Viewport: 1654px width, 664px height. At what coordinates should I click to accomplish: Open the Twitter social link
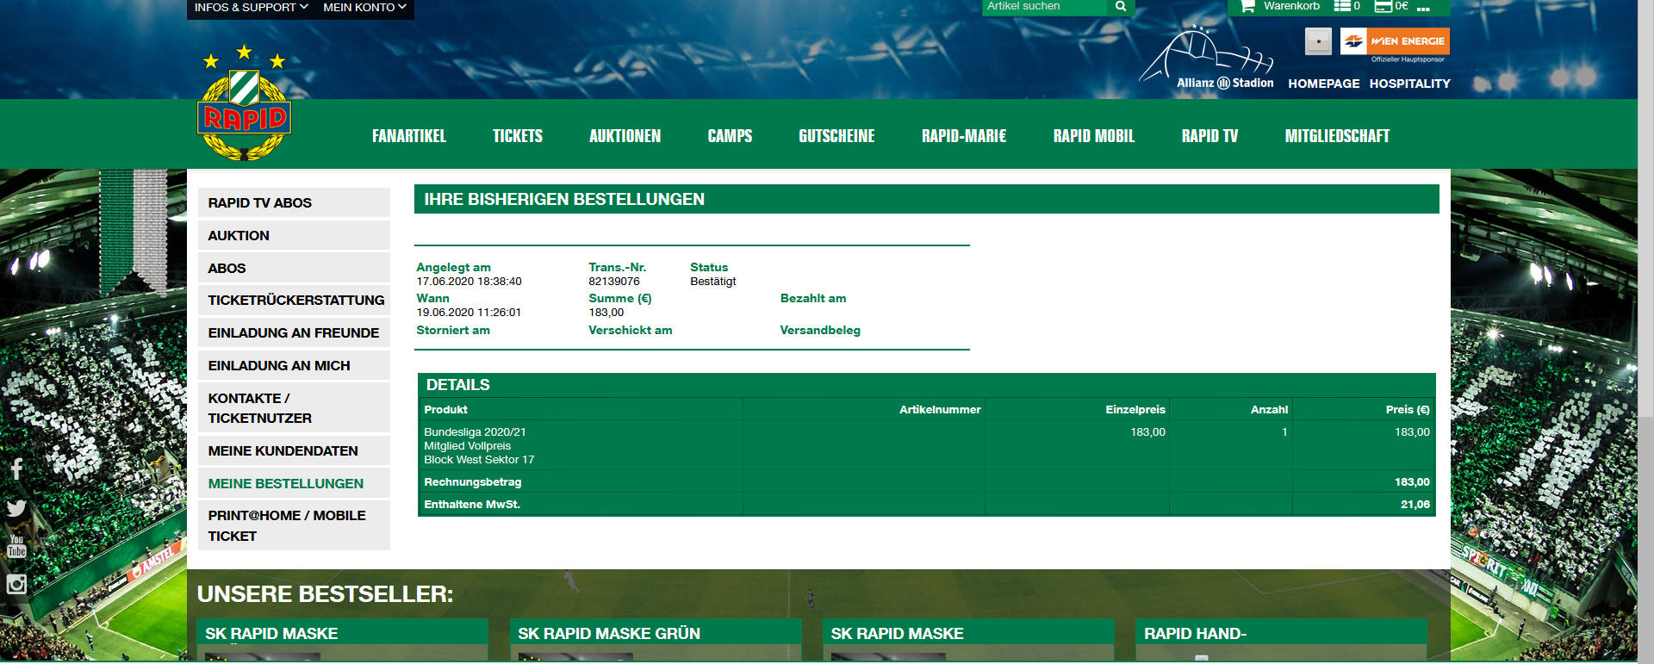(x=16, y=508)
